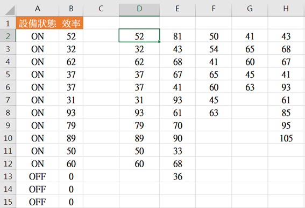Click the orange 效率 header cell
This screenshot has height=208, width=305.
click(x=71, y=23)
